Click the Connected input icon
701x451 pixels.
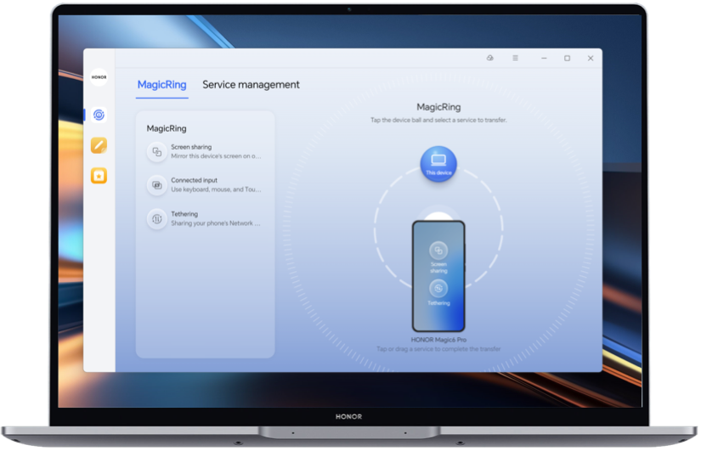pyautogui.click(x=157, y=185)
